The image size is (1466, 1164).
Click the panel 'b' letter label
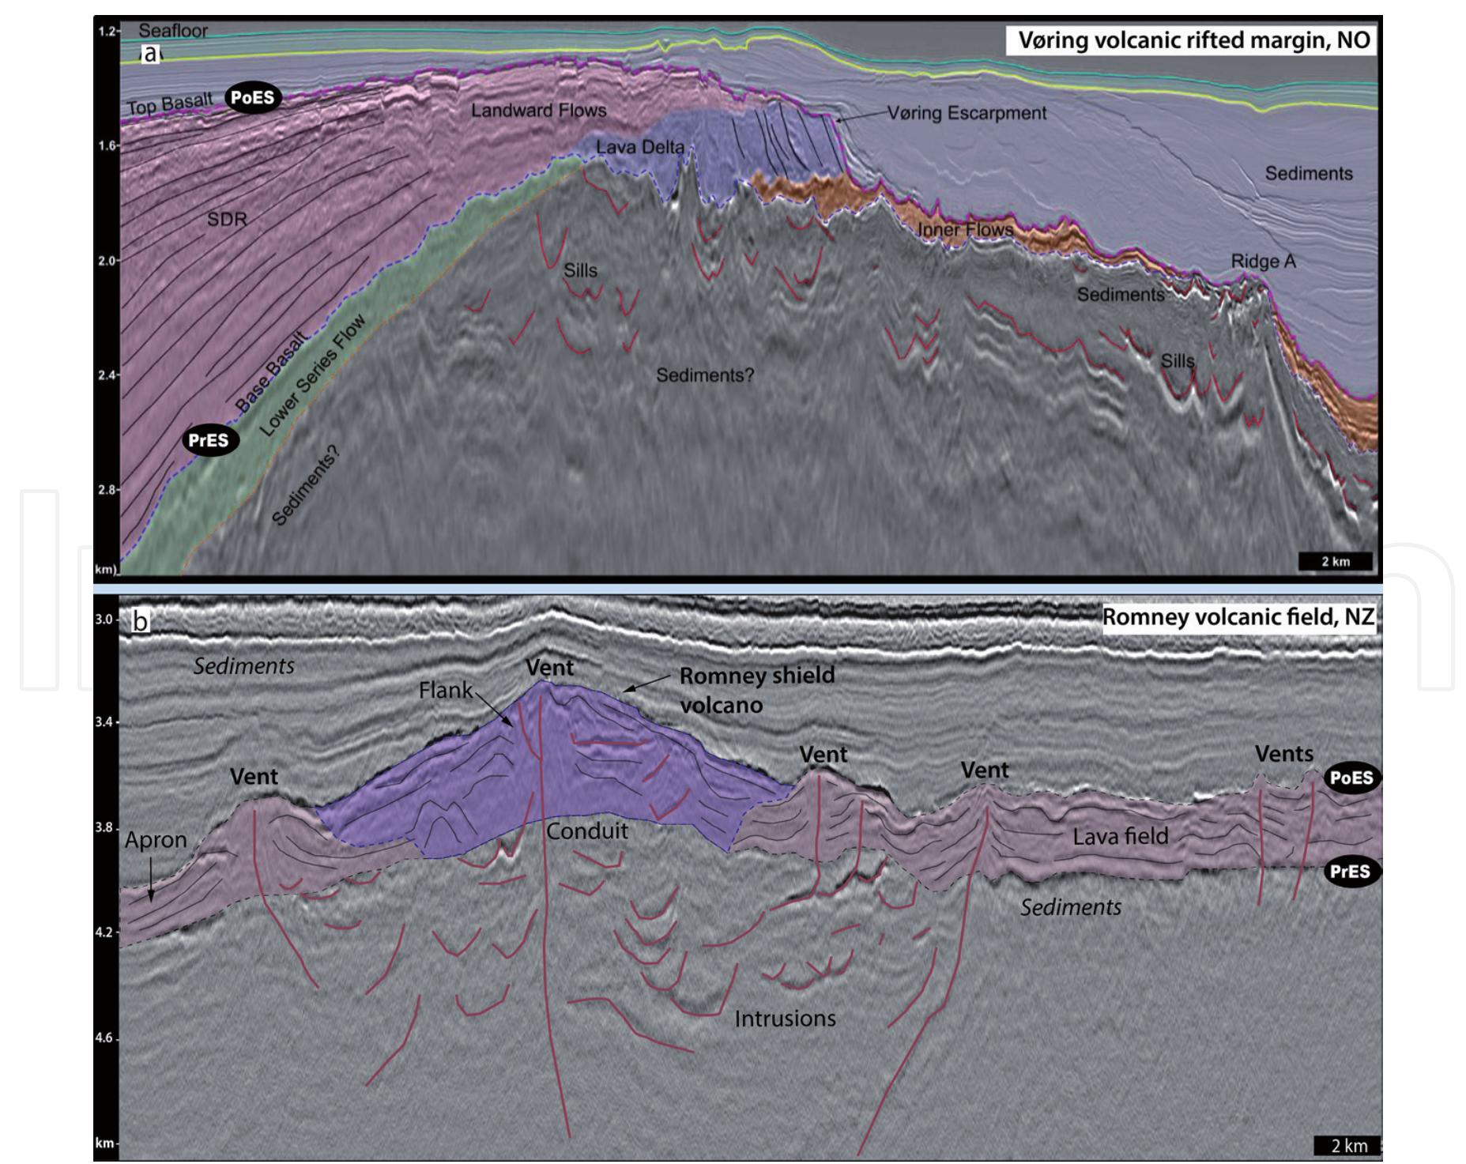140,622
